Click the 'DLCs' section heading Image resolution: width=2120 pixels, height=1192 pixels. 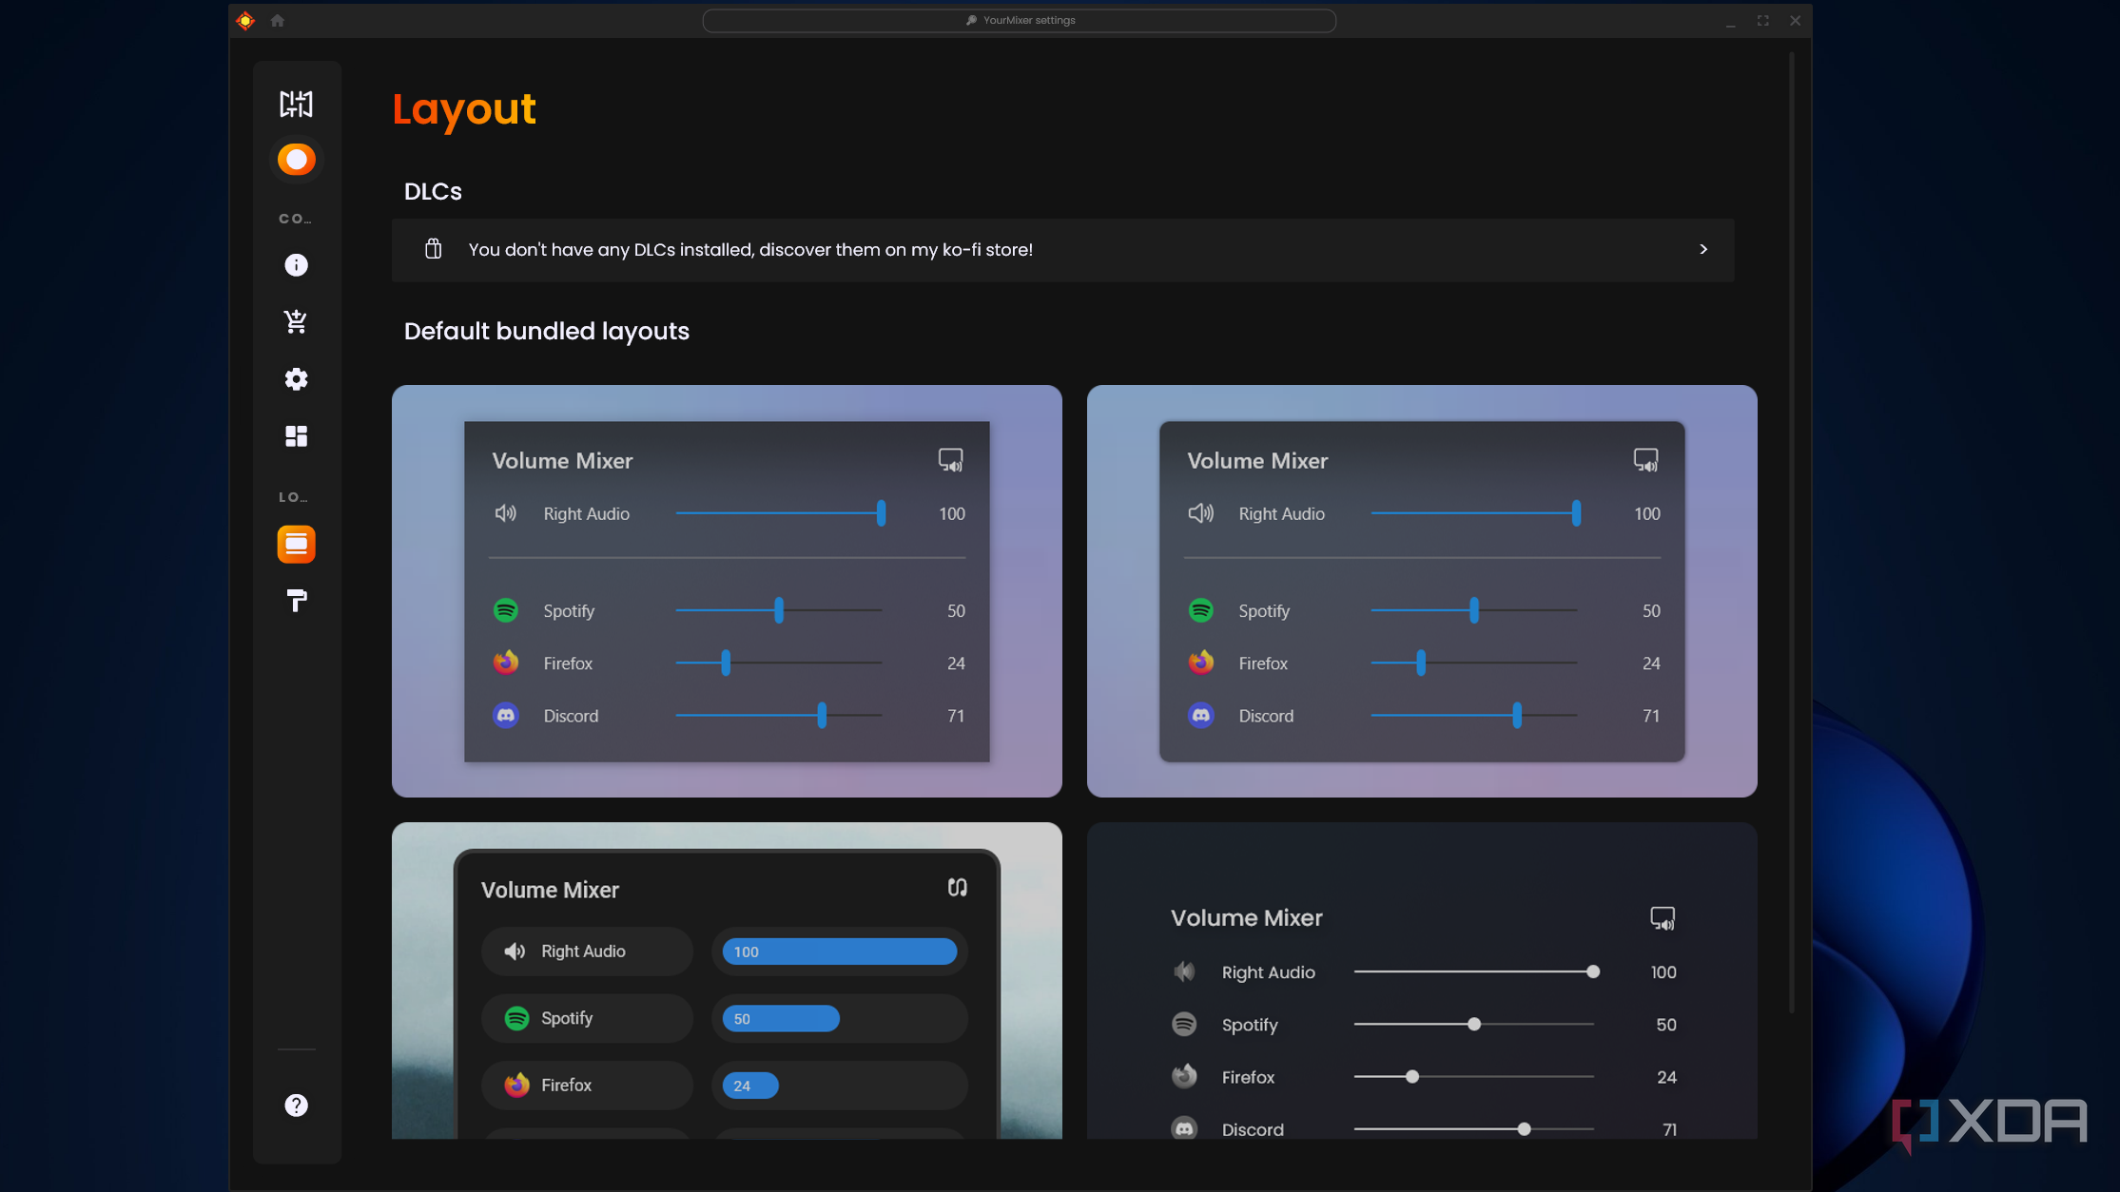click(x=433, y=192)
